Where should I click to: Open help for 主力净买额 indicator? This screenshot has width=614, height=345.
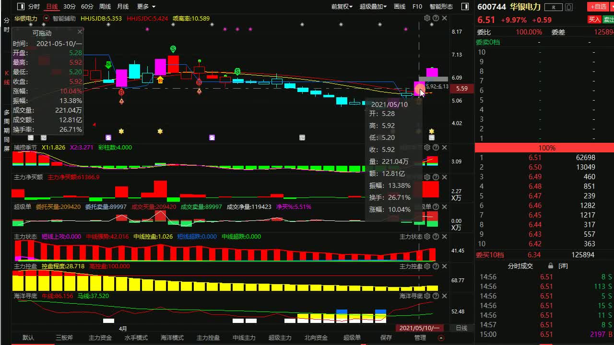coord(436,177)
